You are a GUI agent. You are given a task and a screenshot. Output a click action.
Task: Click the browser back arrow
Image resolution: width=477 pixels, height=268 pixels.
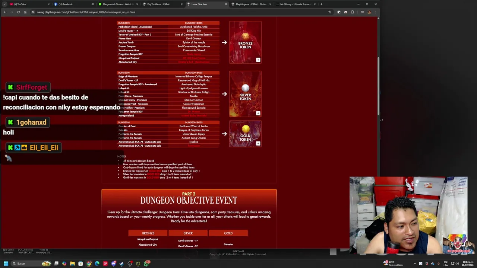5,12
